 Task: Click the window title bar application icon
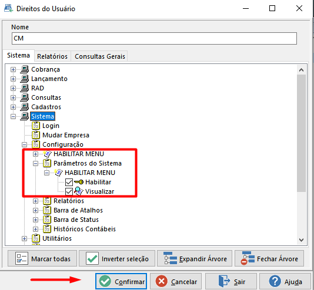pos(8,8)
